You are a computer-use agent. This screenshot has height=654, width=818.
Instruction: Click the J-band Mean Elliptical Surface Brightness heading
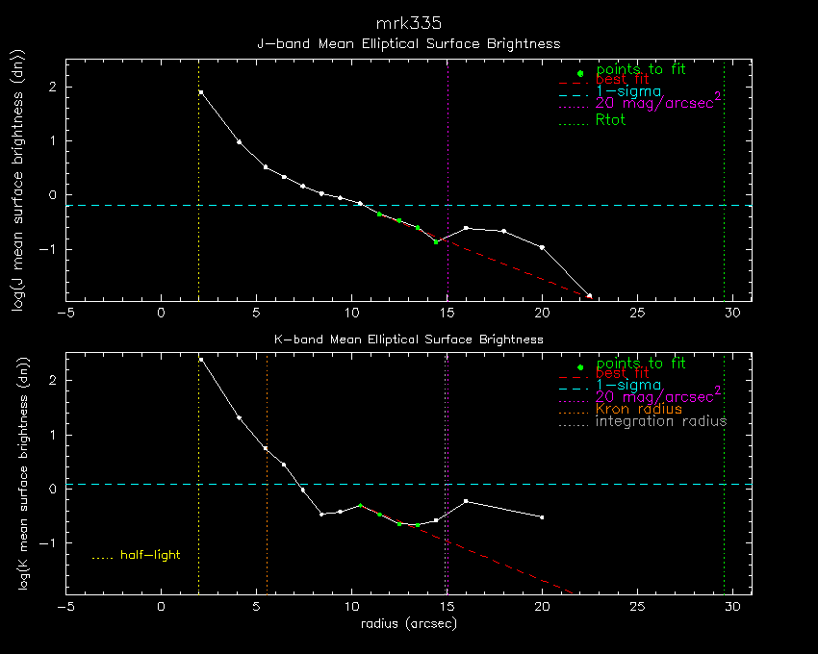408,44
